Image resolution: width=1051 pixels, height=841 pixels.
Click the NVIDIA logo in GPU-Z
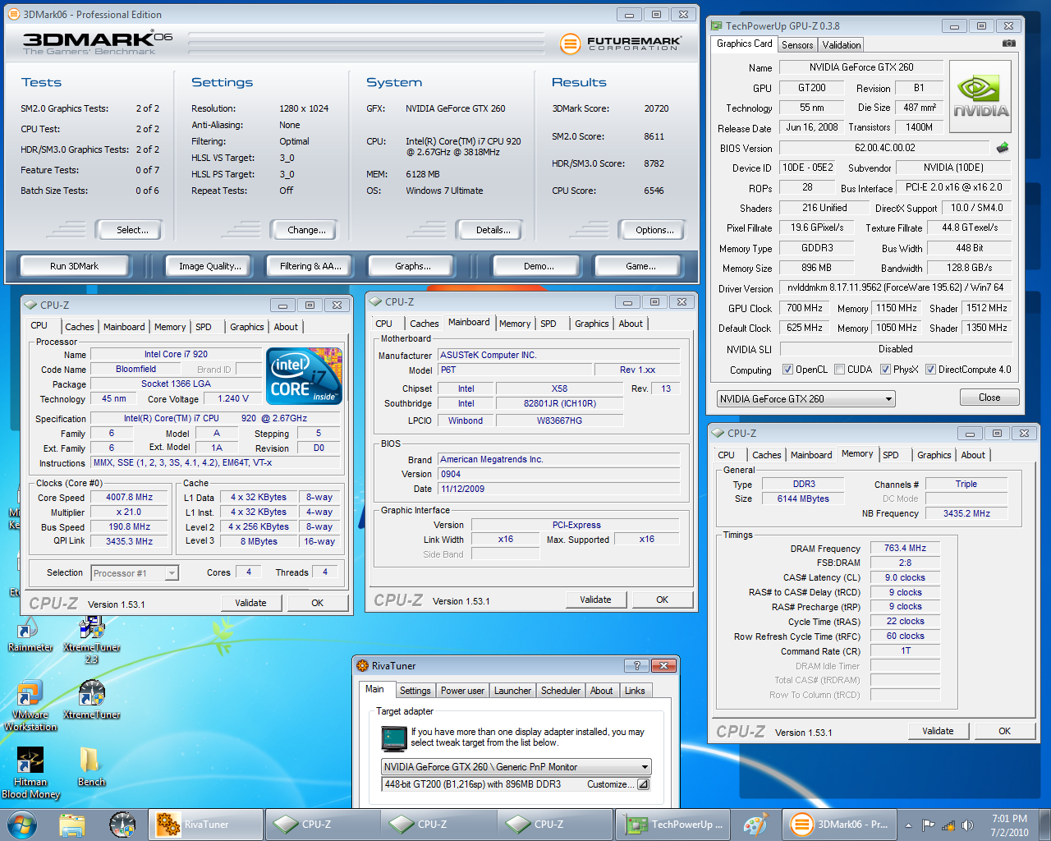(980, 96)
